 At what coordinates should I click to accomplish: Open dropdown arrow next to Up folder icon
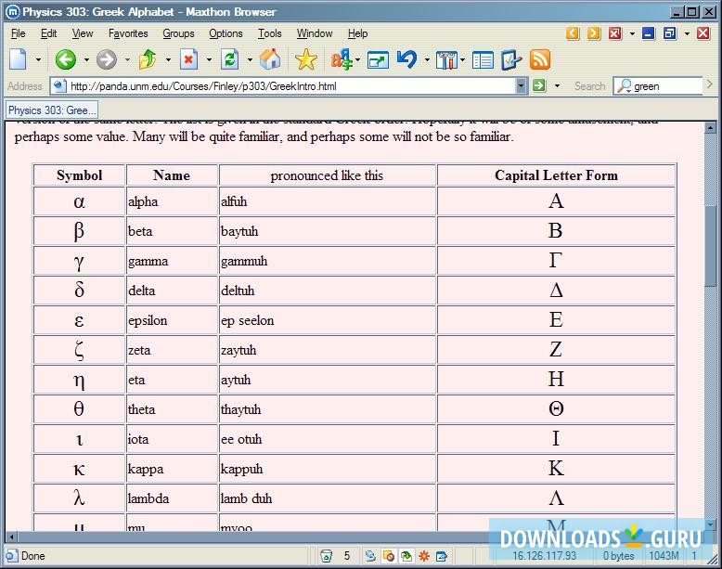pyautogui.click(x=168, y=60)
